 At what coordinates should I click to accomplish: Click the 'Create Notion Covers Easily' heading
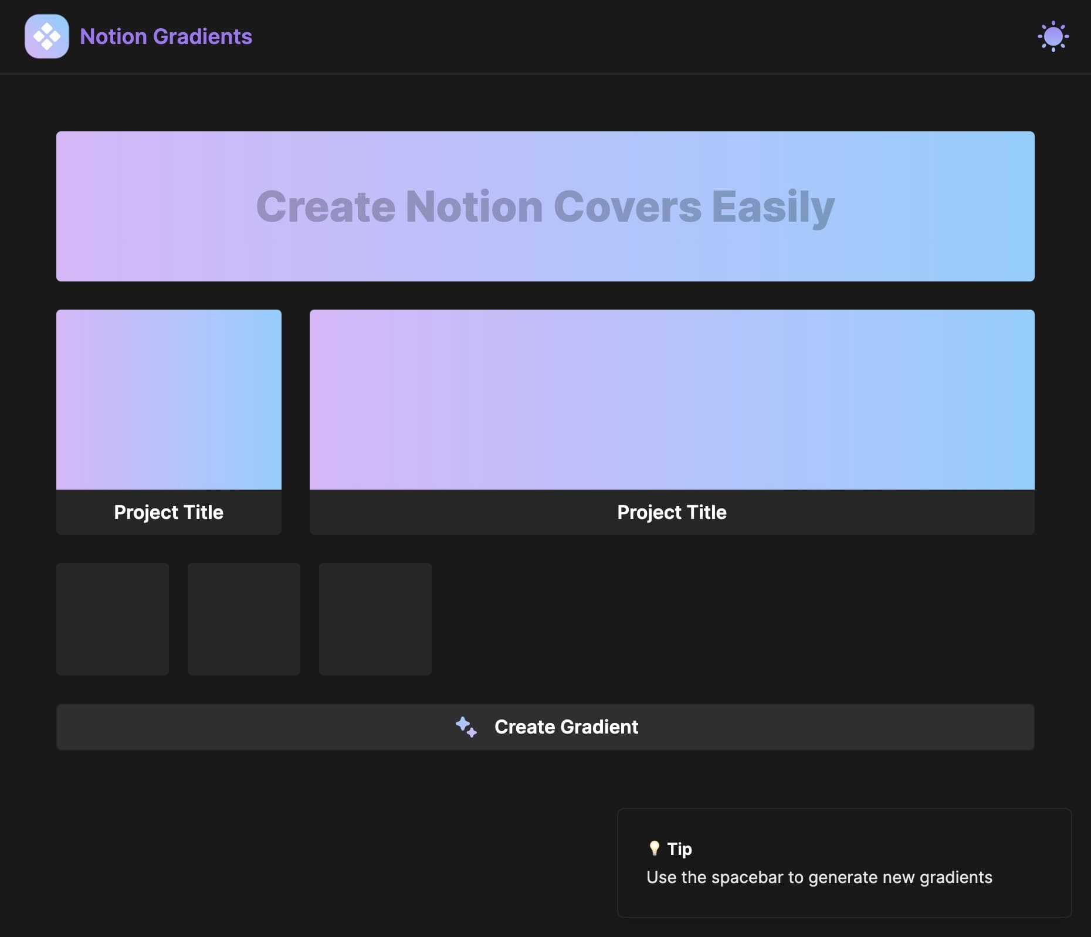(545, 206)
